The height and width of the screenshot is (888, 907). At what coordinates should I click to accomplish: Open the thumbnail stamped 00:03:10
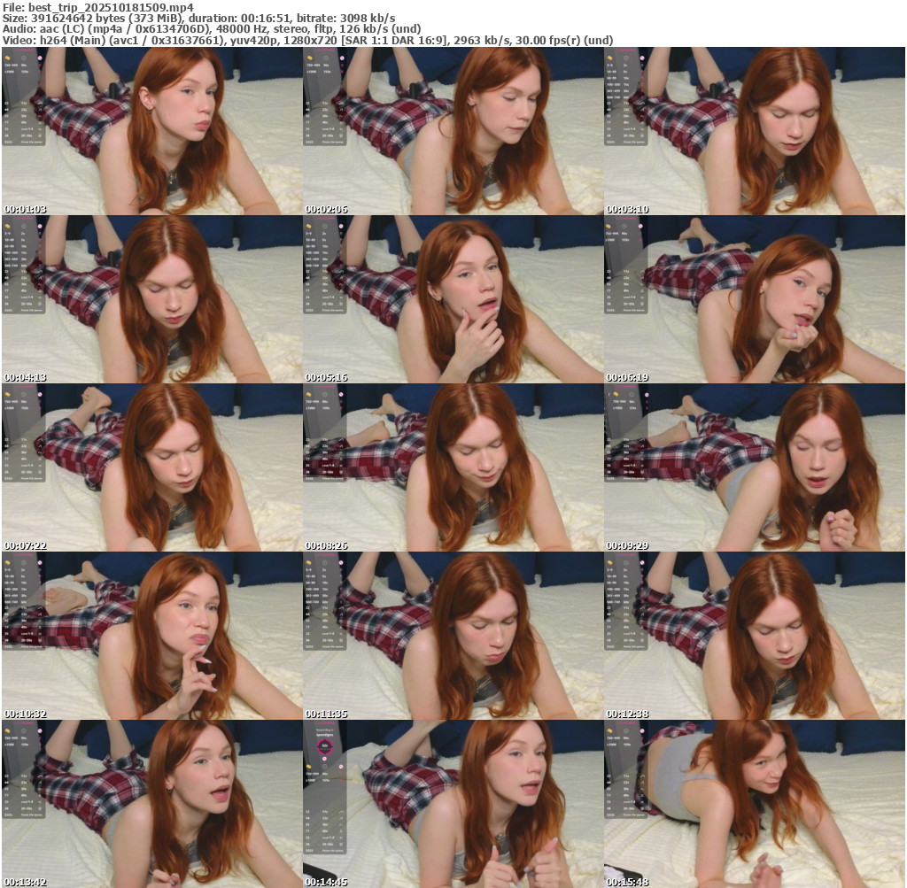[x=755, y=131]
